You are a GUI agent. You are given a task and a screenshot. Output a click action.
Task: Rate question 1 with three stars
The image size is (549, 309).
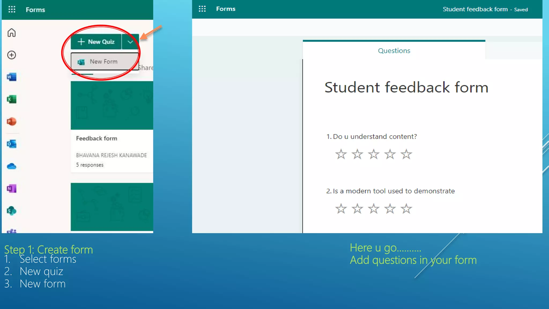[374, 154]
